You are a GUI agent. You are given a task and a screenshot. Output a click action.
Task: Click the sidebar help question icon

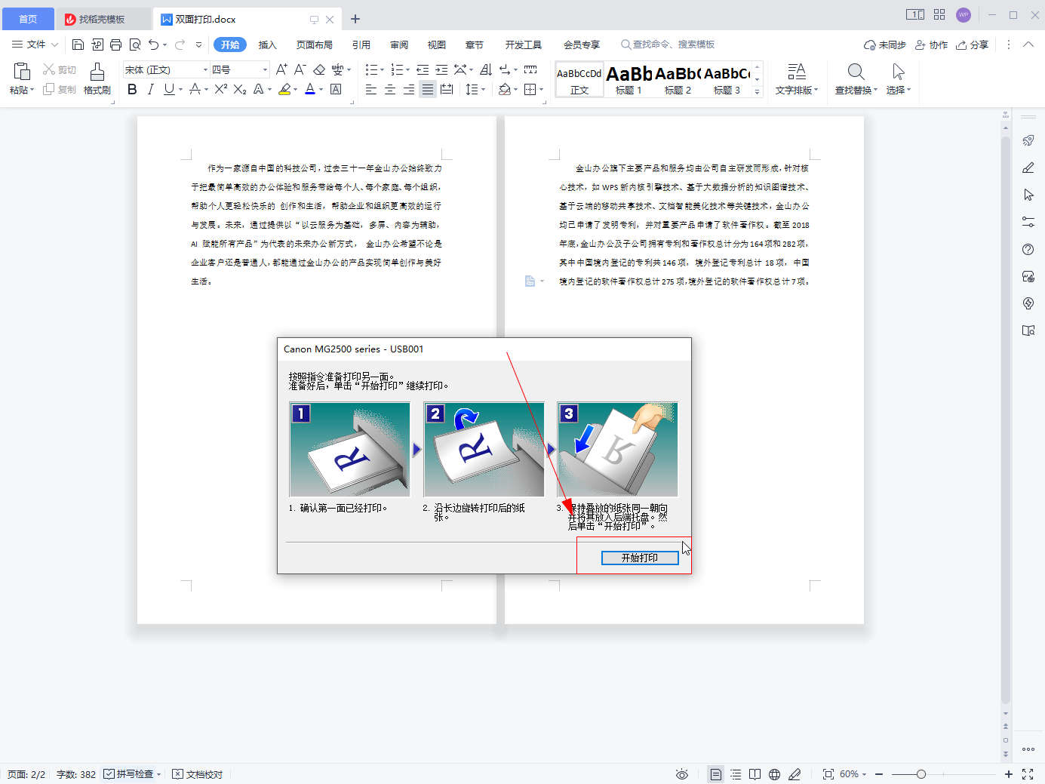tap(1028, 249)
